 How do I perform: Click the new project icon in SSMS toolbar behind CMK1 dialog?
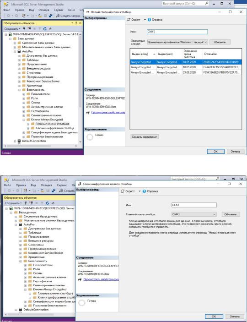click(x=24, y=16)
